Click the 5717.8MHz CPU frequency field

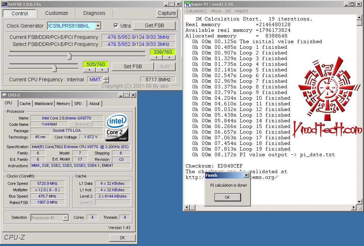tap(158, 80)
